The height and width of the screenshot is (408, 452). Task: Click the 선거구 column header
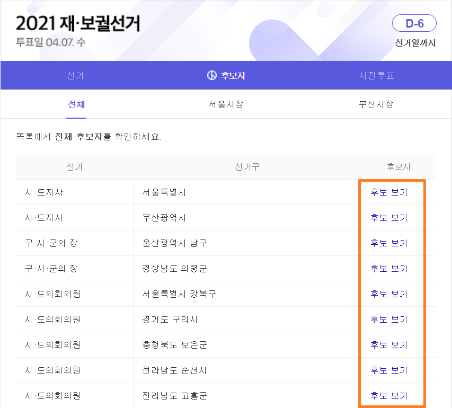click(x=247, y=167)
